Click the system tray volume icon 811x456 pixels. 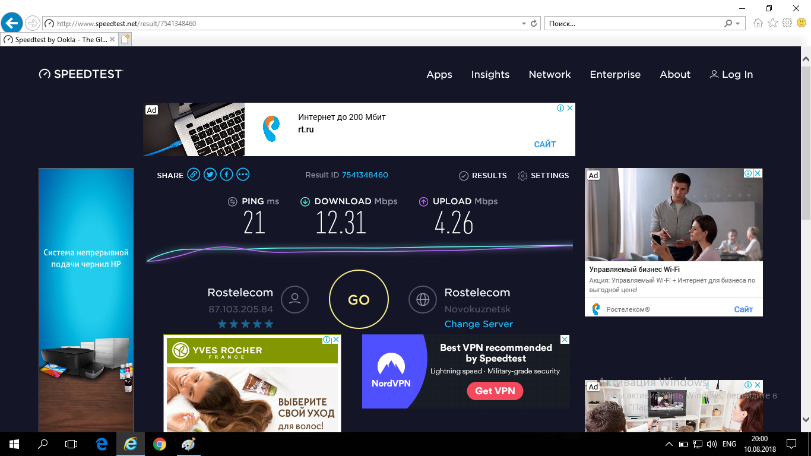coord(711,444)
